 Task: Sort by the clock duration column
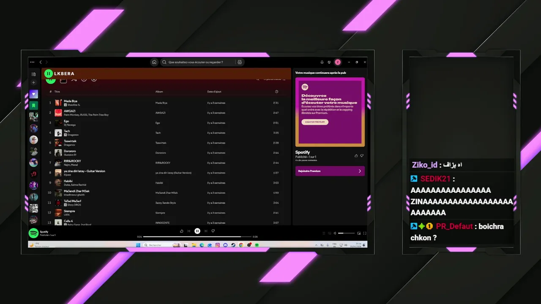pos(276,92)
